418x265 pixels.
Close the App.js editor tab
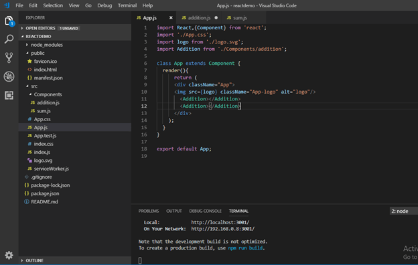pos(171,17)
